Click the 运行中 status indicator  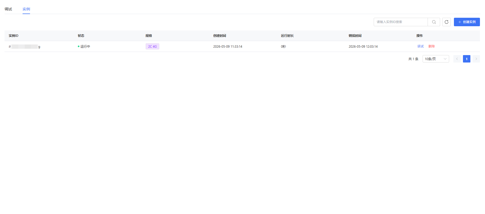click(84, 46)
